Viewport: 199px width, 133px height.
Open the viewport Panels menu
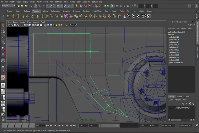click(x=43, y=22)
